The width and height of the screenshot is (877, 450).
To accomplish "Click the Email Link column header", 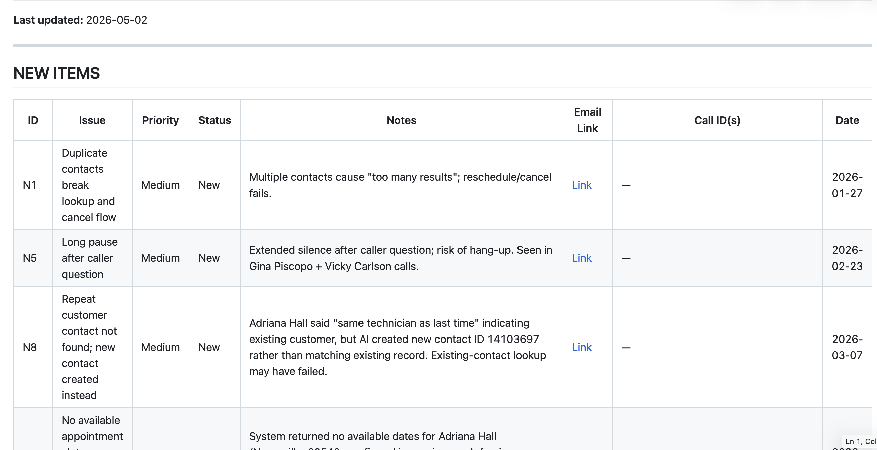I will click(x=587, y=120).
